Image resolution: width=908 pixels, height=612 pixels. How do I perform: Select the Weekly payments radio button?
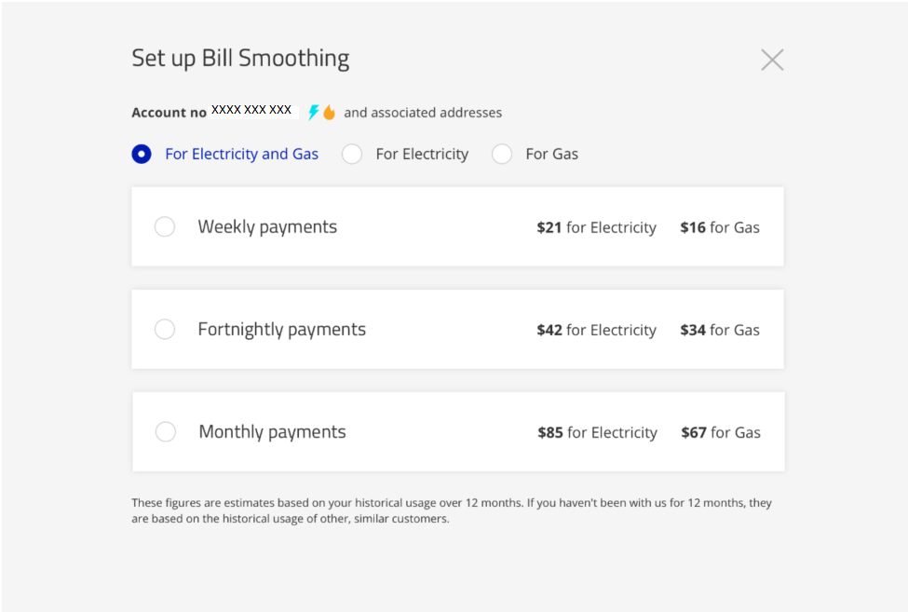165,227
